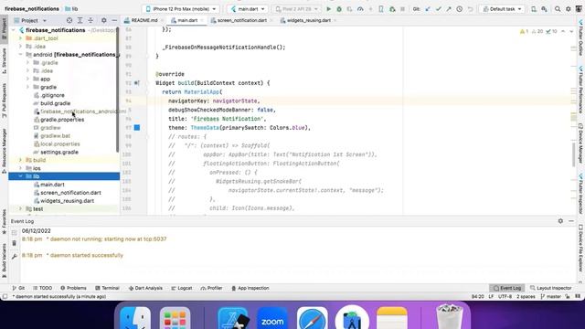Screen dimensions: 585x329
Task: Open Project panel options gear
Action: tap(103, 20)
